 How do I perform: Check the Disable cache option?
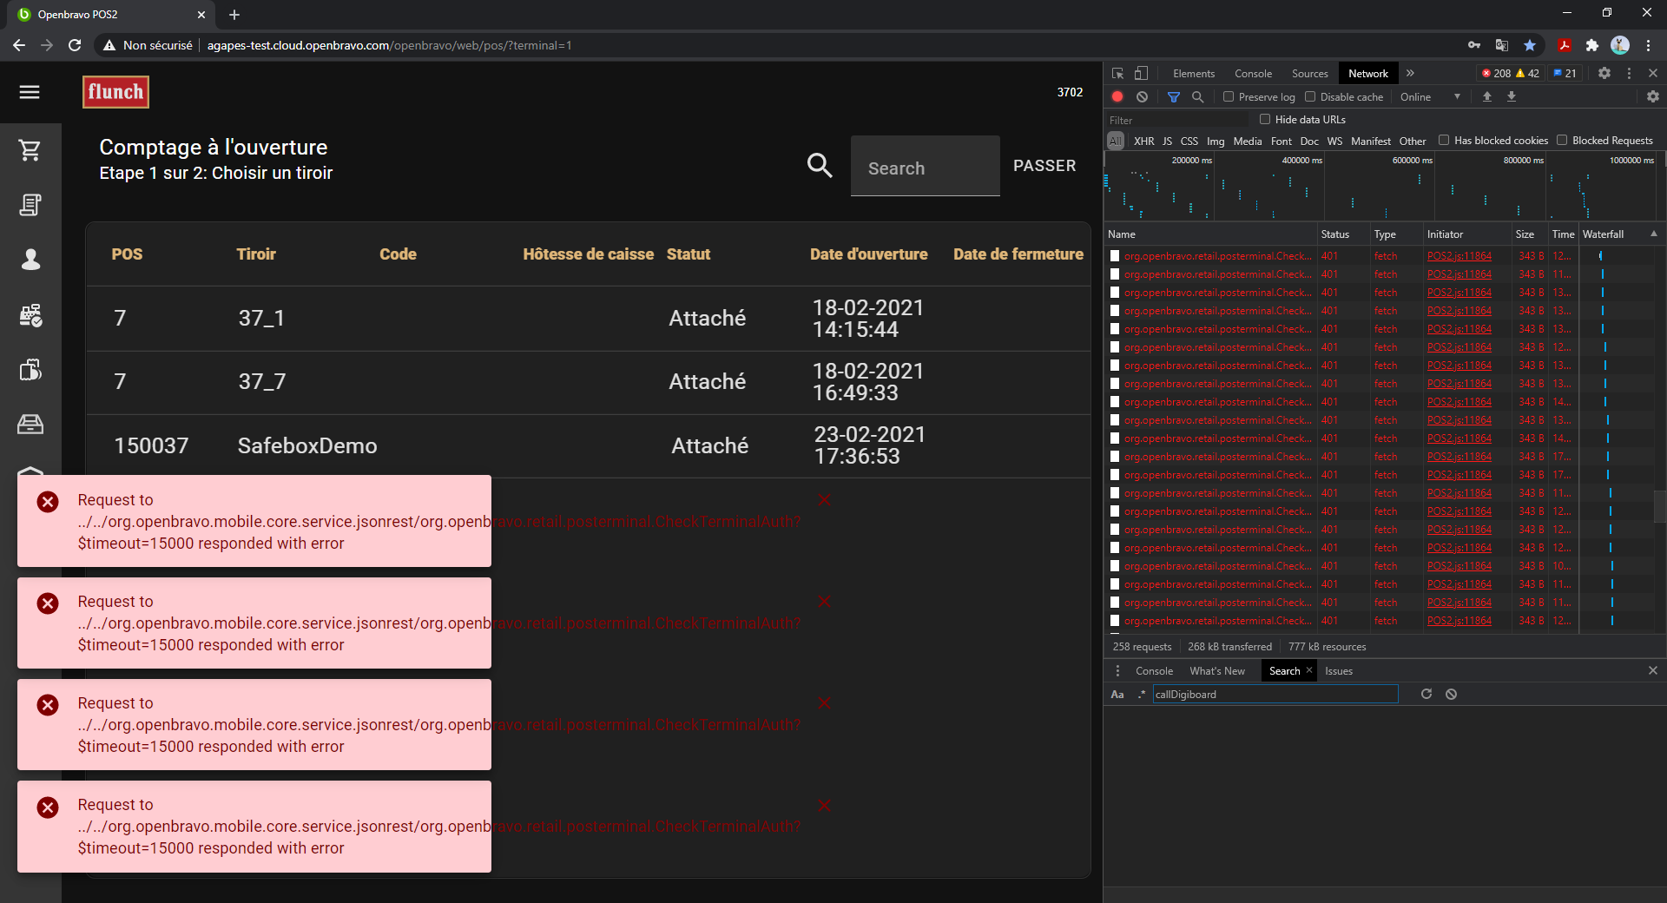(x=1310, y=97)
